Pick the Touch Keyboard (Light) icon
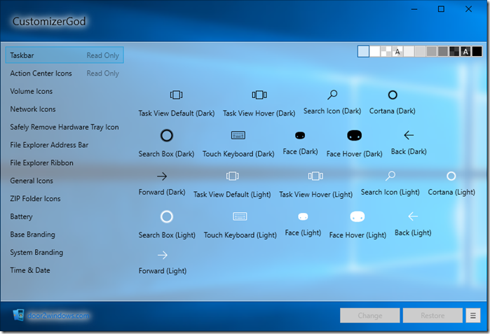The image size is (490, 334). point(240,216)
